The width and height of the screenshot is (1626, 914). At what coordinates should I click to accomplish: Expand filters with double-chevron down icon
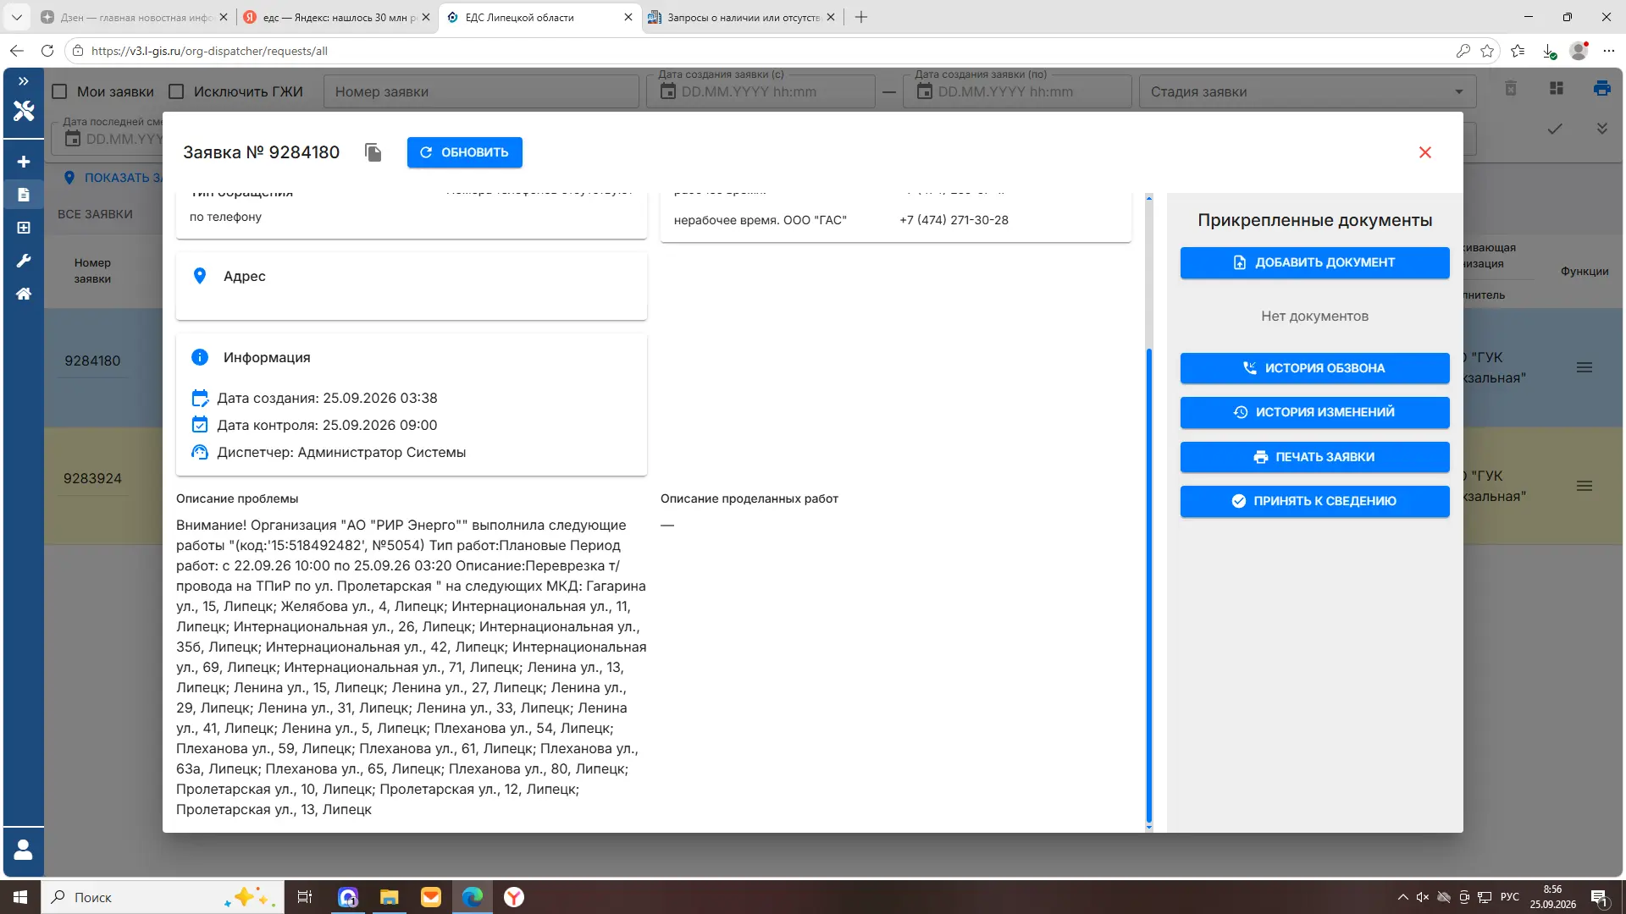[x=1601, y=129]
